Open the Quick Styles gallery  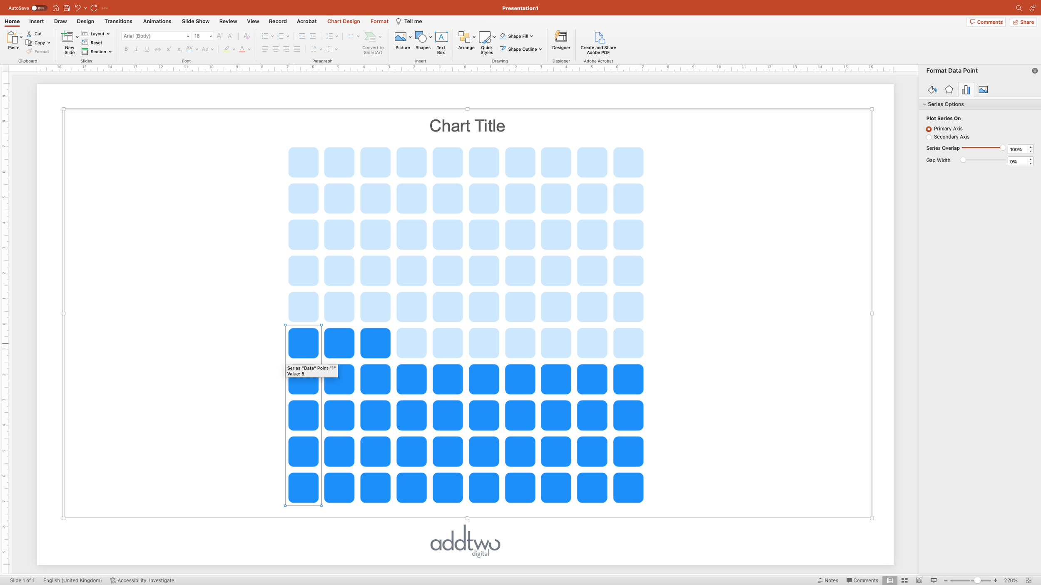pos(486,43)
